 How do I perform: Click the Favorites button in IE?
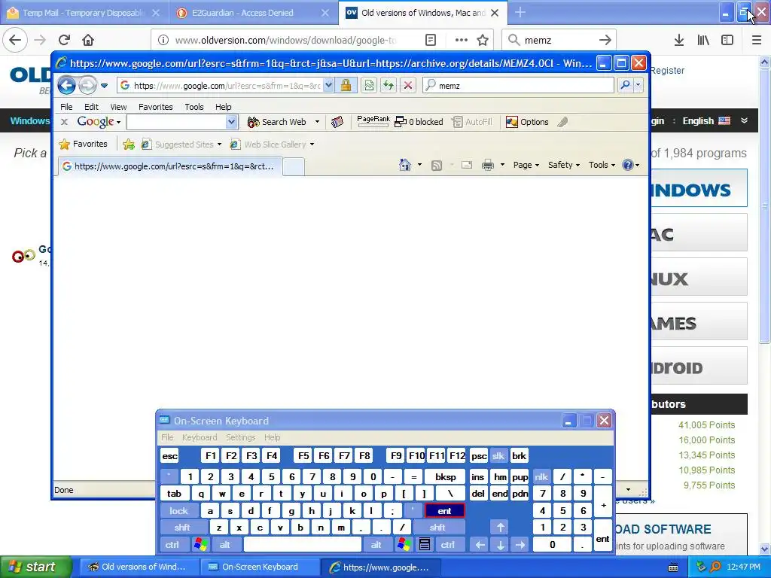[83, 144]
